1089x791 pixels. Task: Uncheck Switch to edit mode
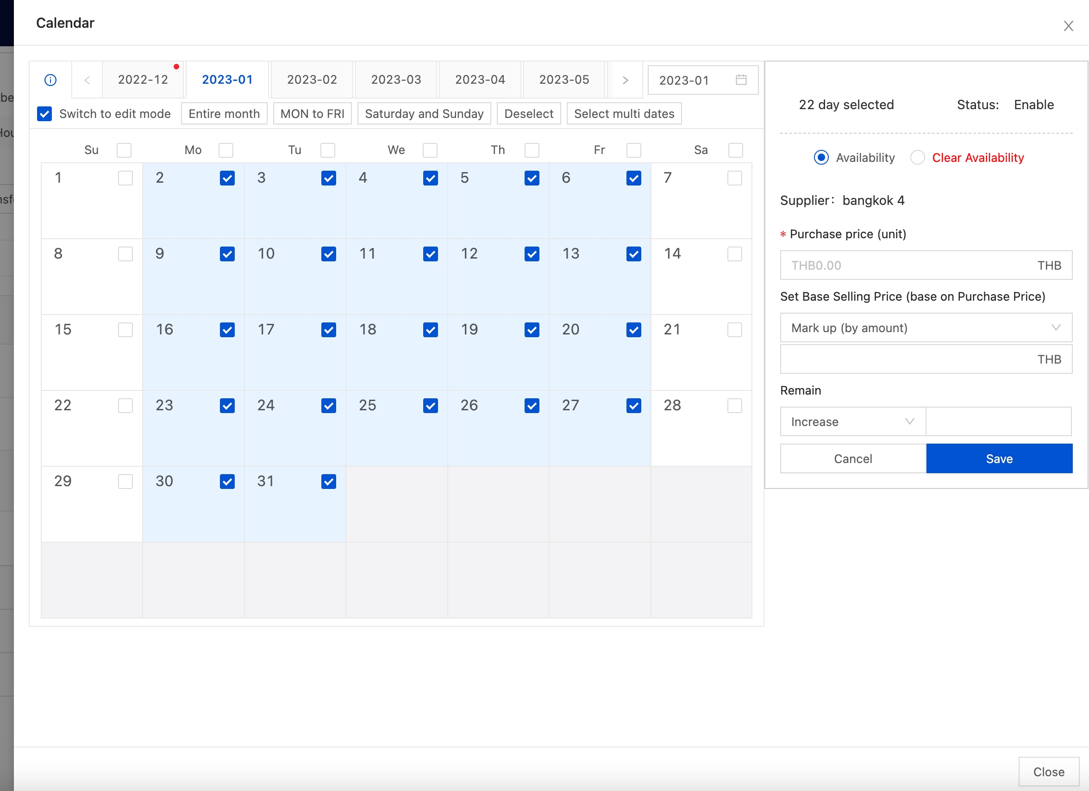point(44,114)
